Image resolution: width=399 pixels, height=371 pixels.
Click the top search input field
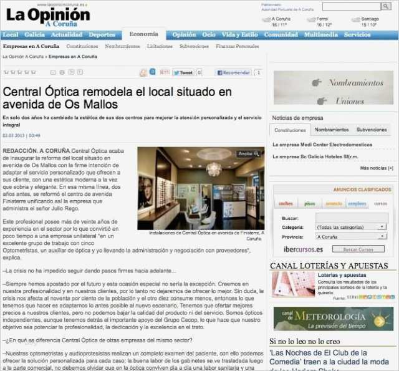[x=352, y=7]
